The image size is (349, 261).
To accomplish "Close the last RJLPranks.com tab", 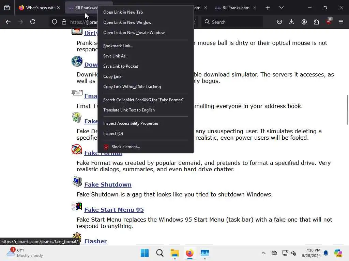I will tap(255, 7).
